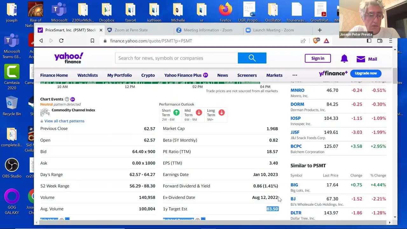Switch to Meeting Information - Zoom tab
This screenshot has height=229, width=407.
click(208, 30)
